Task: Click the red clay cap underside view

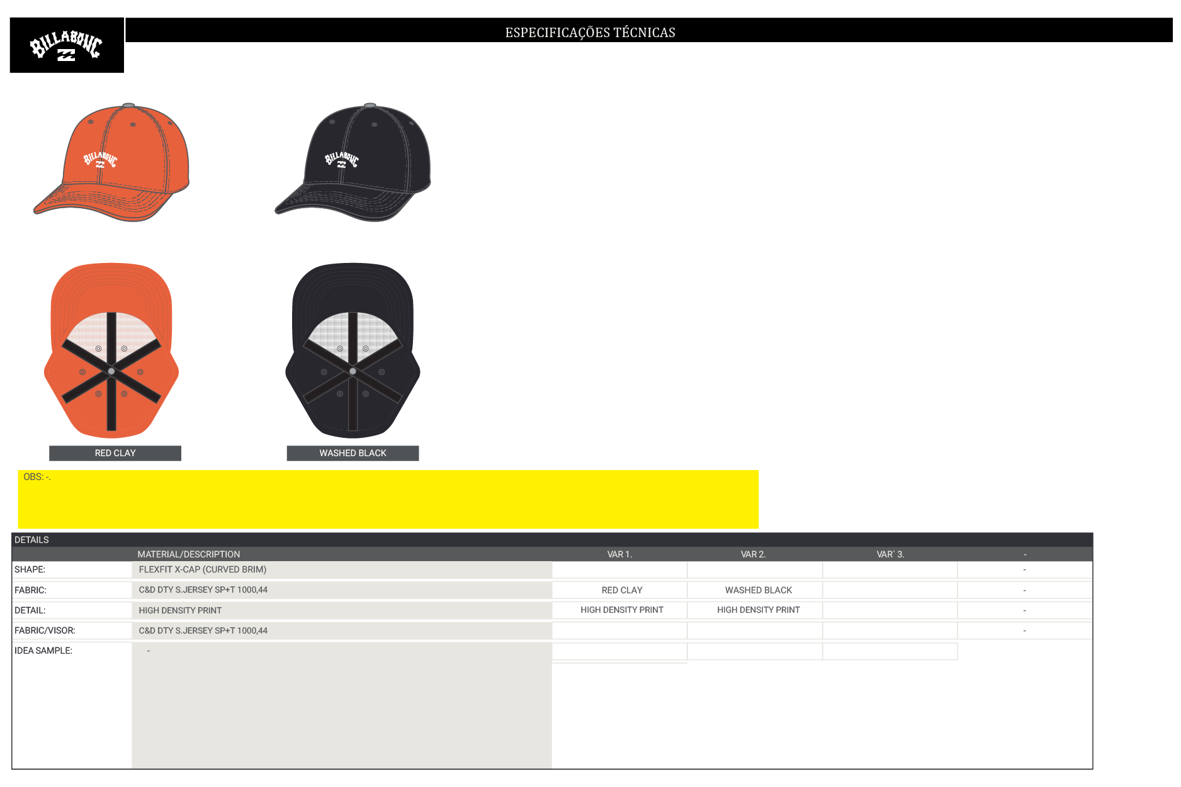Action: [111, 350]
